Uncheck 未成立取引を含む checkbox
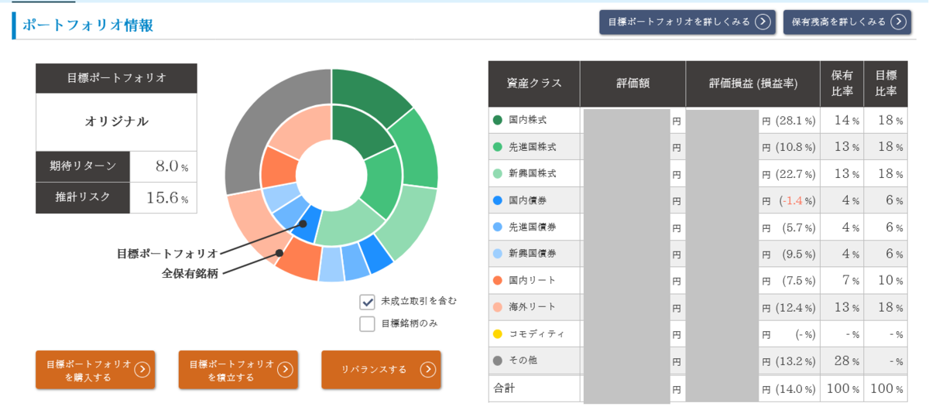 tap(368, 302)
